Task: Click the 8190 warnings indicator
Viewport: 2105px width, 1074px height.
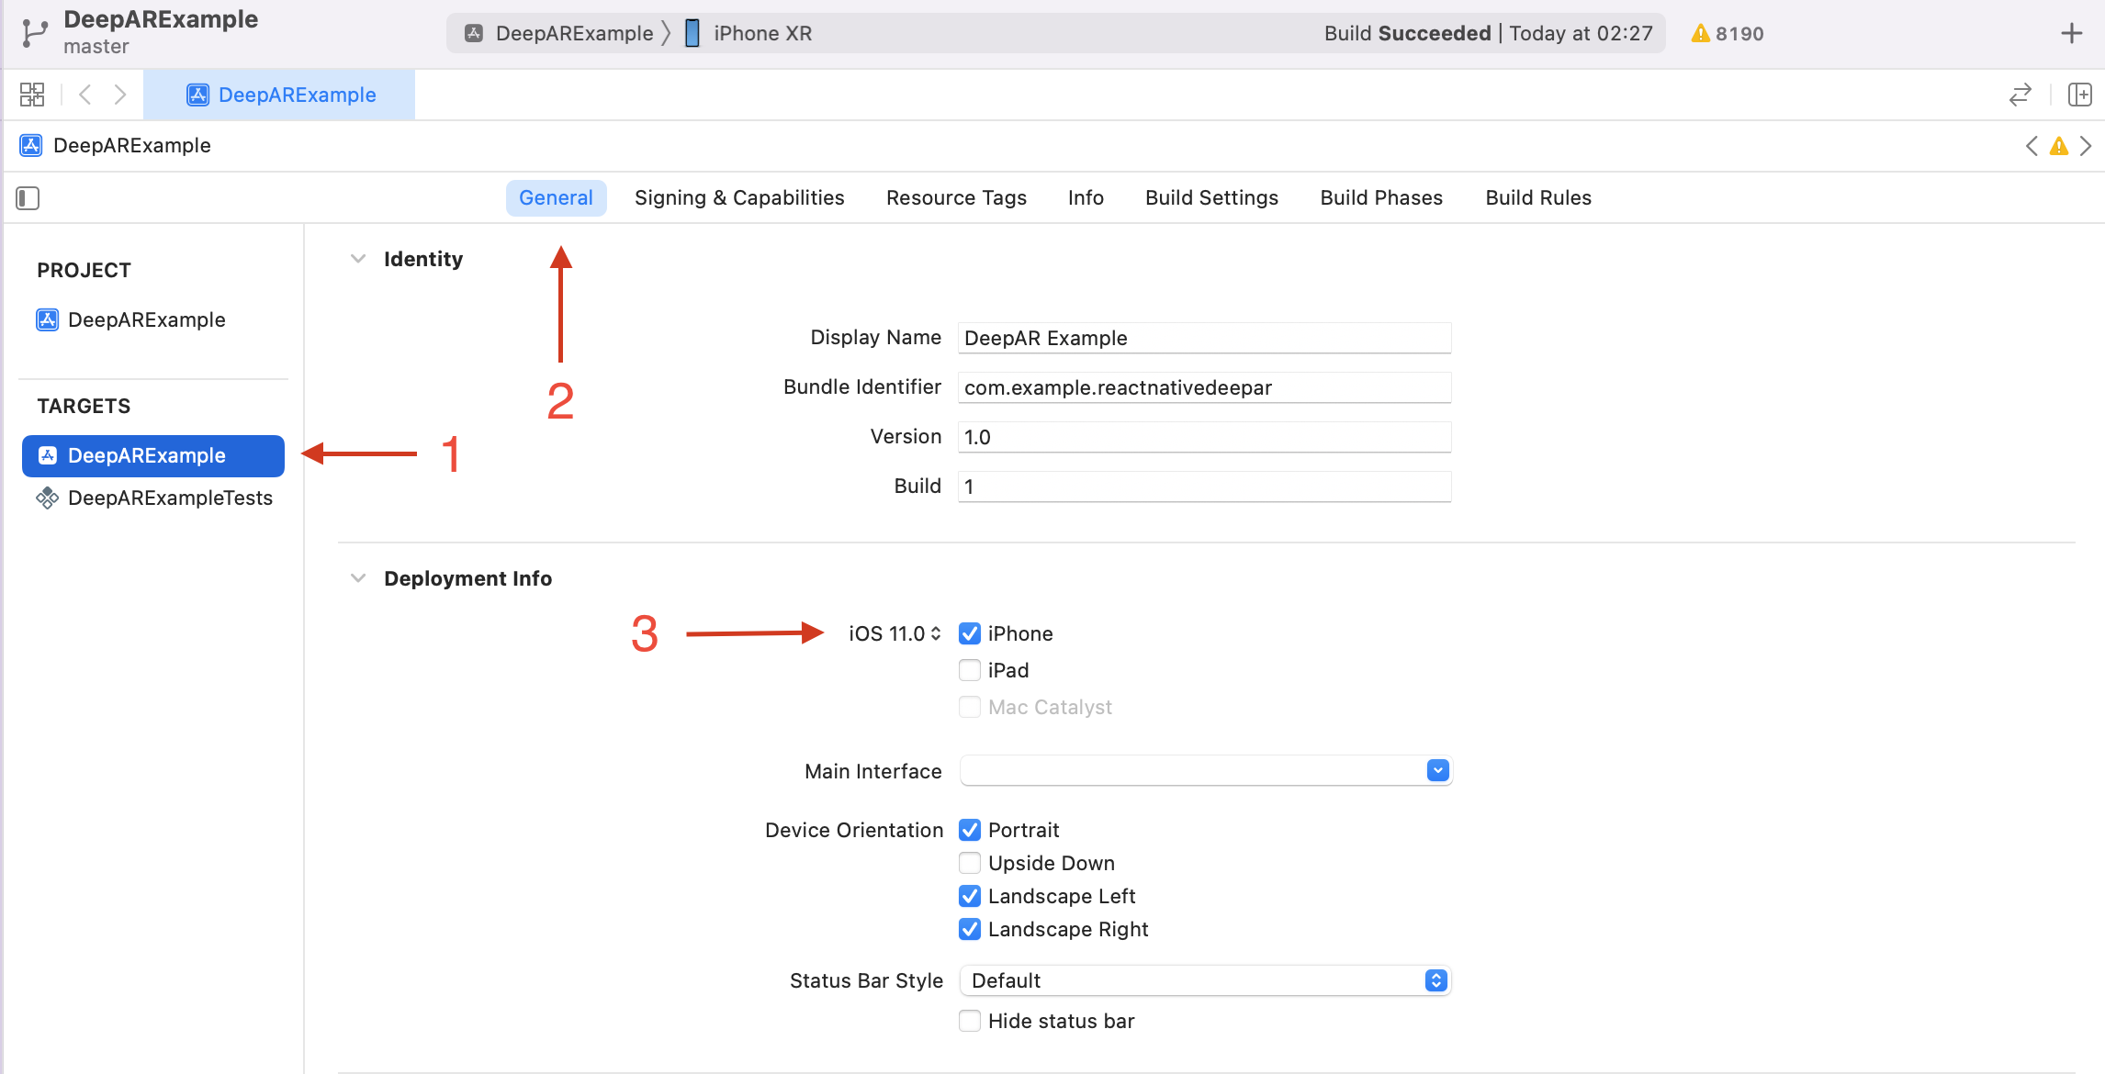Action: [x=1728, y=34]
